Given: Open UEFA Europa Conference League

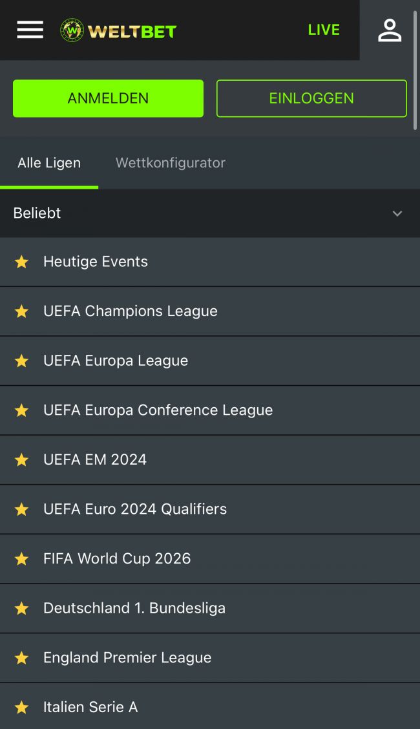Looking at the screenshot, I should 158,410.
